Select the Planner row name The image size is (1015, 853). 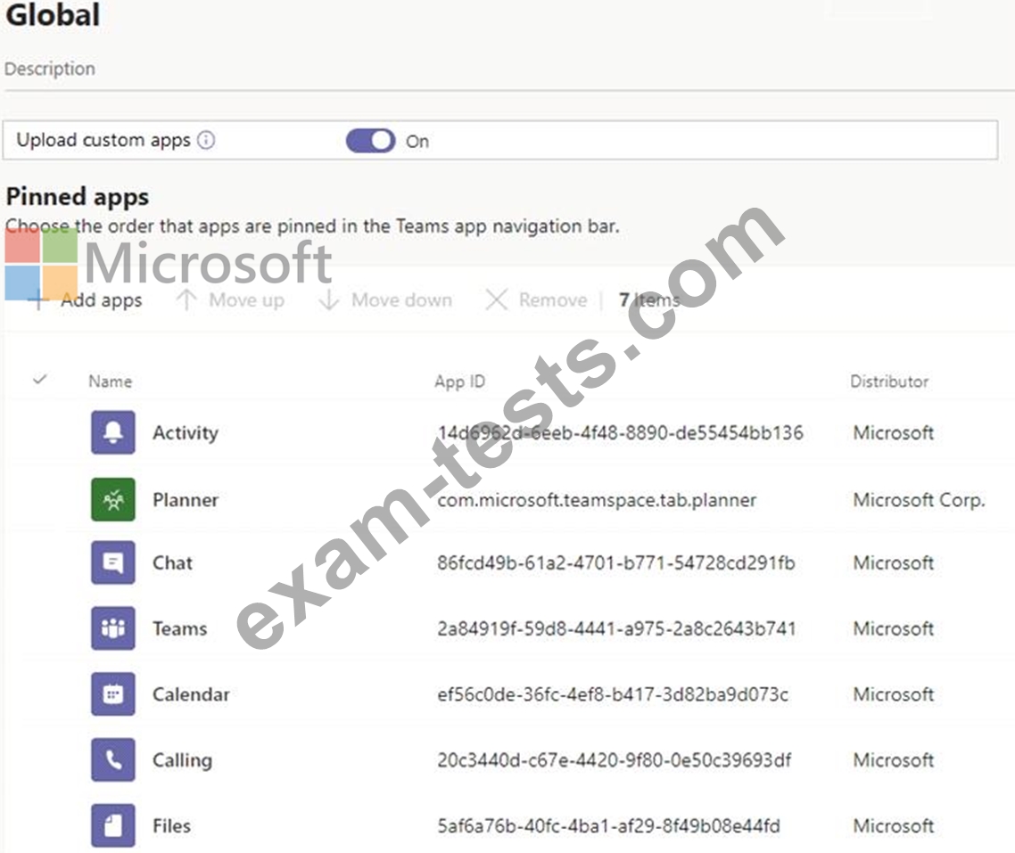[186, 500]
